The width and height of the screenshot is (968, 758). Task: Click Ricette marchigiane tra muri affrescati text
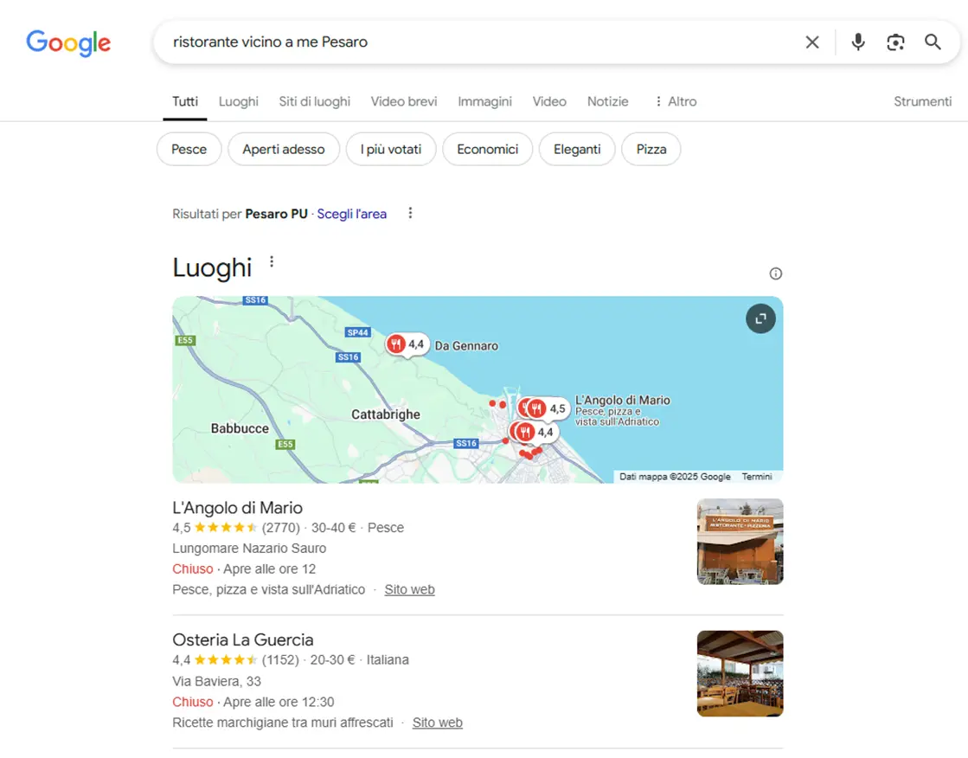coord(283,723)
